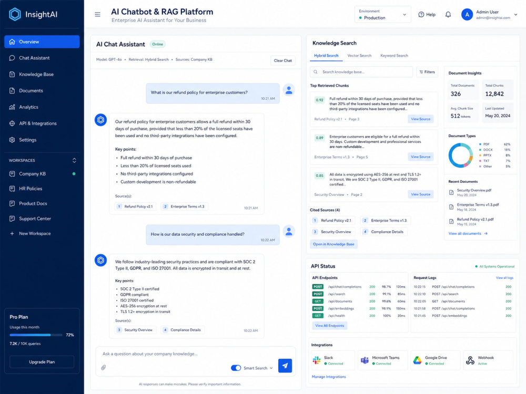Click the Microsoft Teams integration icon
526x394 pixels.
coord(365,360)
